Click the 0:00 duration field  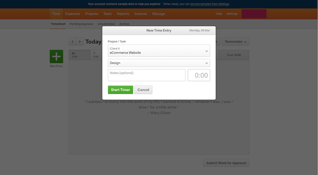[199, 75]
